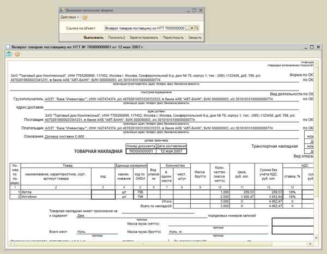This screenshot has height=254, width=327.
Task: Select the document number cell ТК000000001
Action: pos(140,151)
